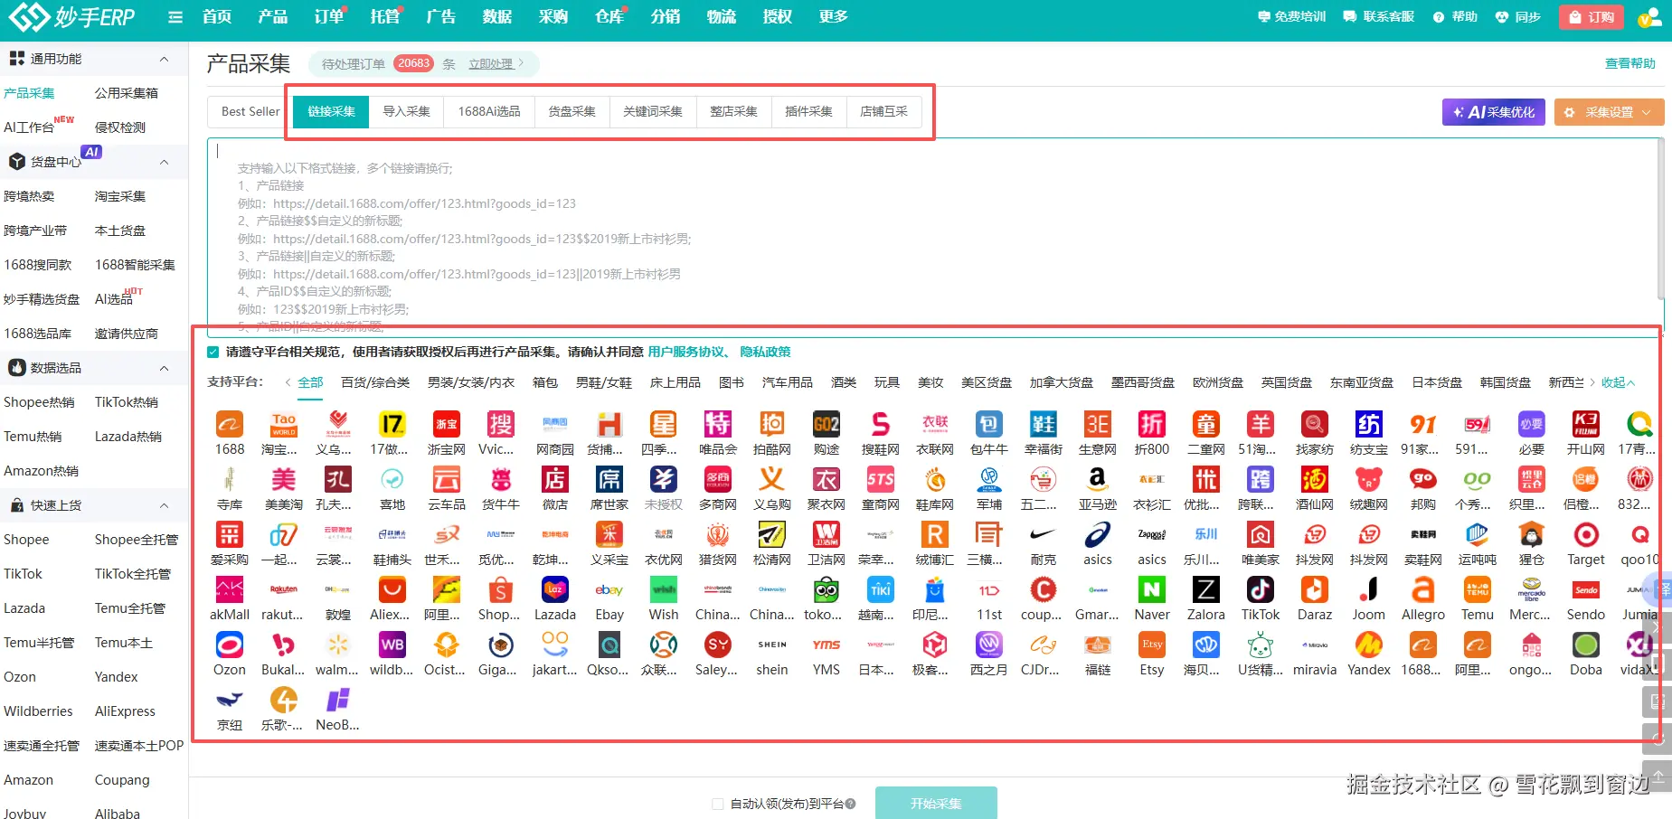The image size is (1672, 819).
Task: Choose the TikTok platform icon
Action: pos(1261,589)
